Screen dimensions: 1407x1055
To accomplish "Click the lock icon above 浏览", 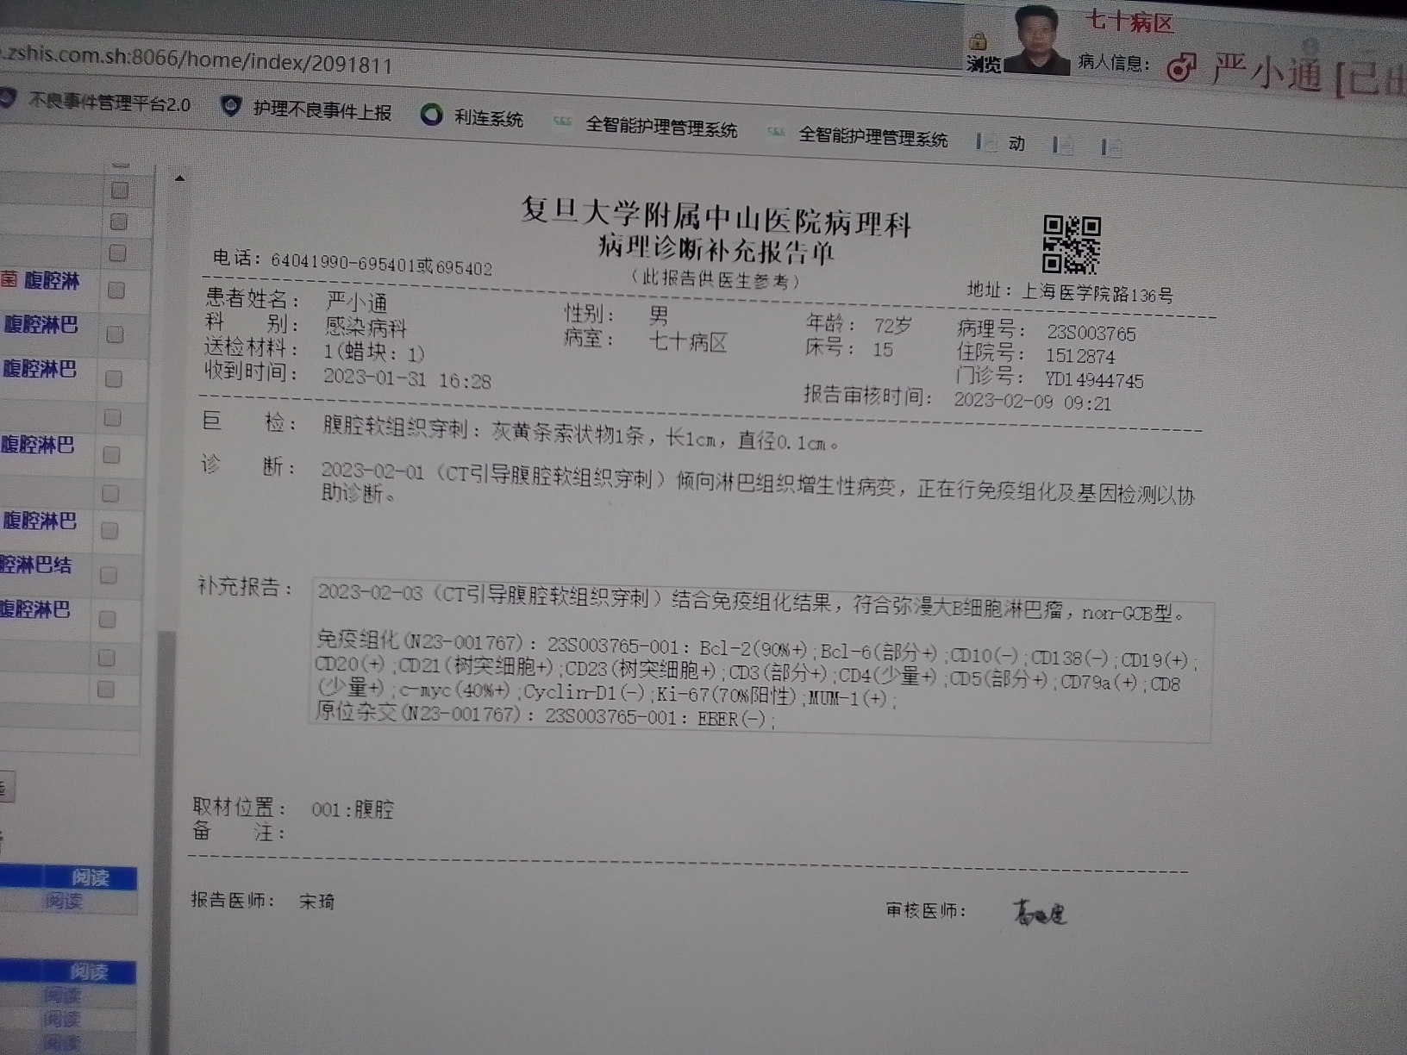I will coord(978,41).
